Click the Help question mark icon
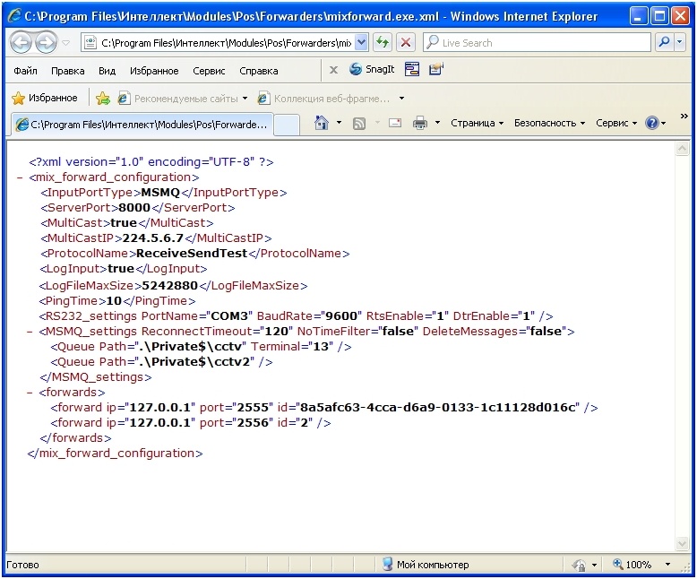Screen dimensions: 697x579 (651, 124)
